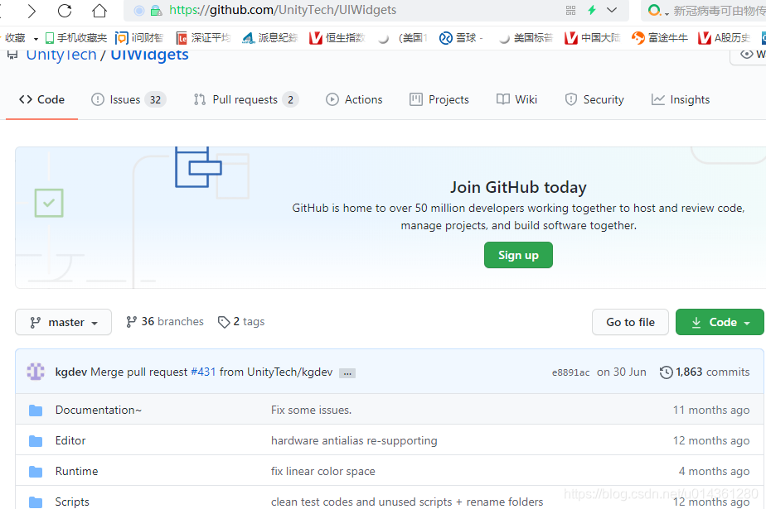Viewport: 766px width, 509px height.
Task: Open the 手机收藏夹 bookmark
Action: 75,38
